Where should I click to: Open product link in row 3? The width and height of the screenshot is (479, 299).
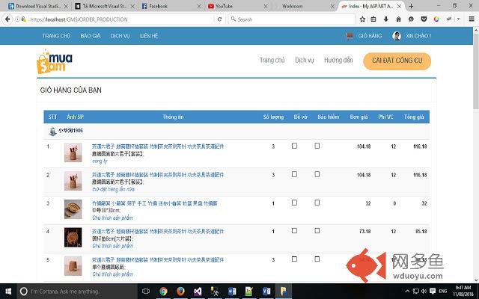coord(155,203)
